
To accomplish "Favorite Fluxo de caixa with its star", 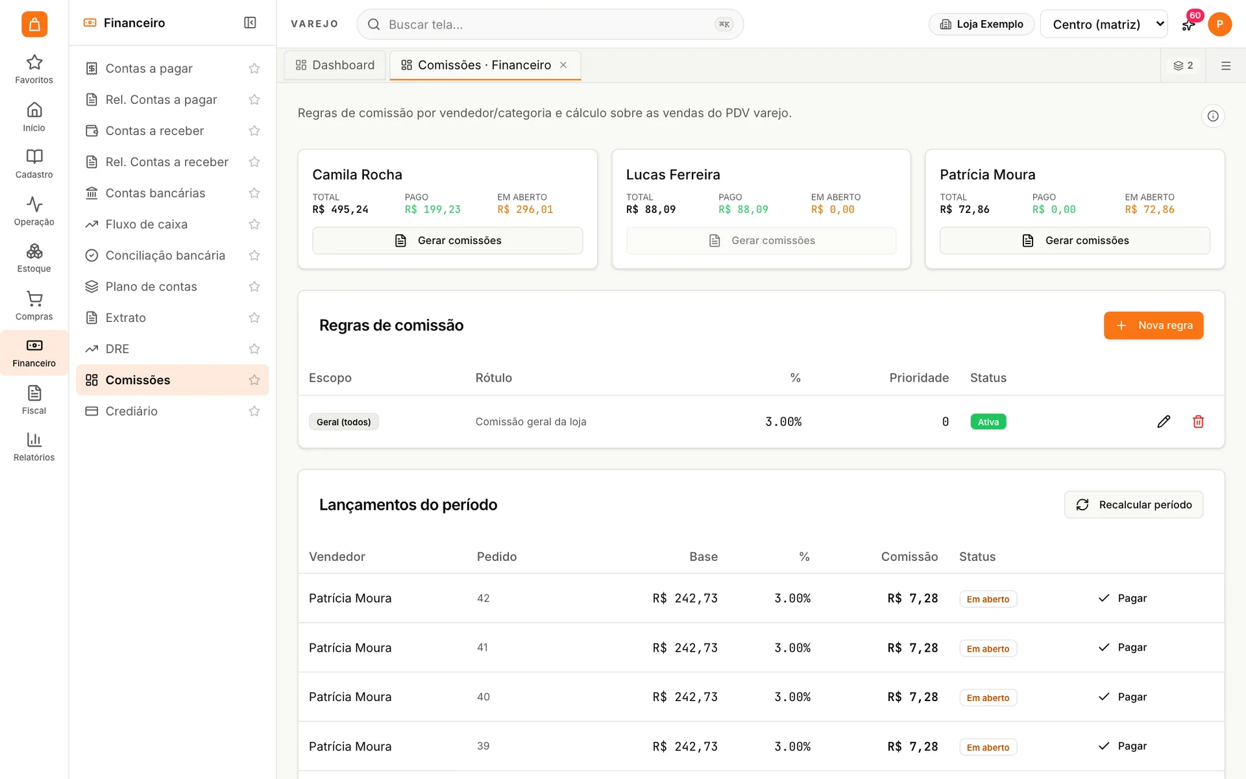I will [254, 224].
